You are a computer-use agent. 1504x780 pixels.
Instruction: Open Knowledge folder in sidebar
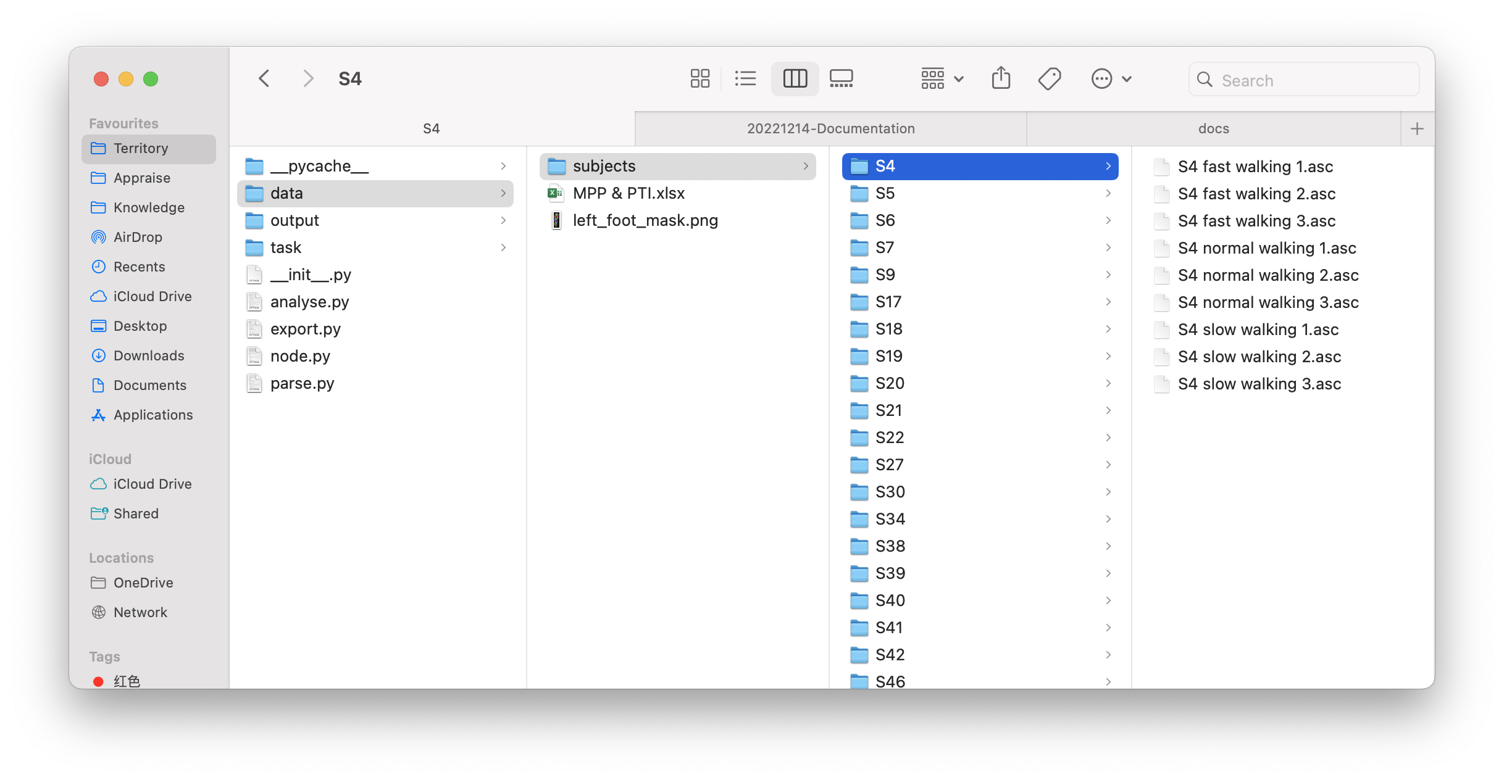tap(149, 207)
